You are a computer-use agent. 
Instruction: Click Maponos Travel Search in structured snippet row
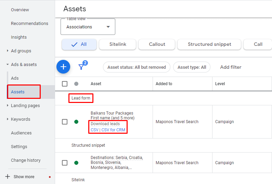click(177, 163)
